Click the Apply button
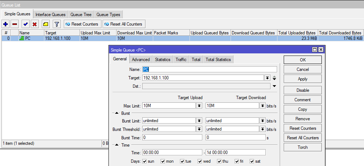The image size is (364, 166). click(302, 79)
